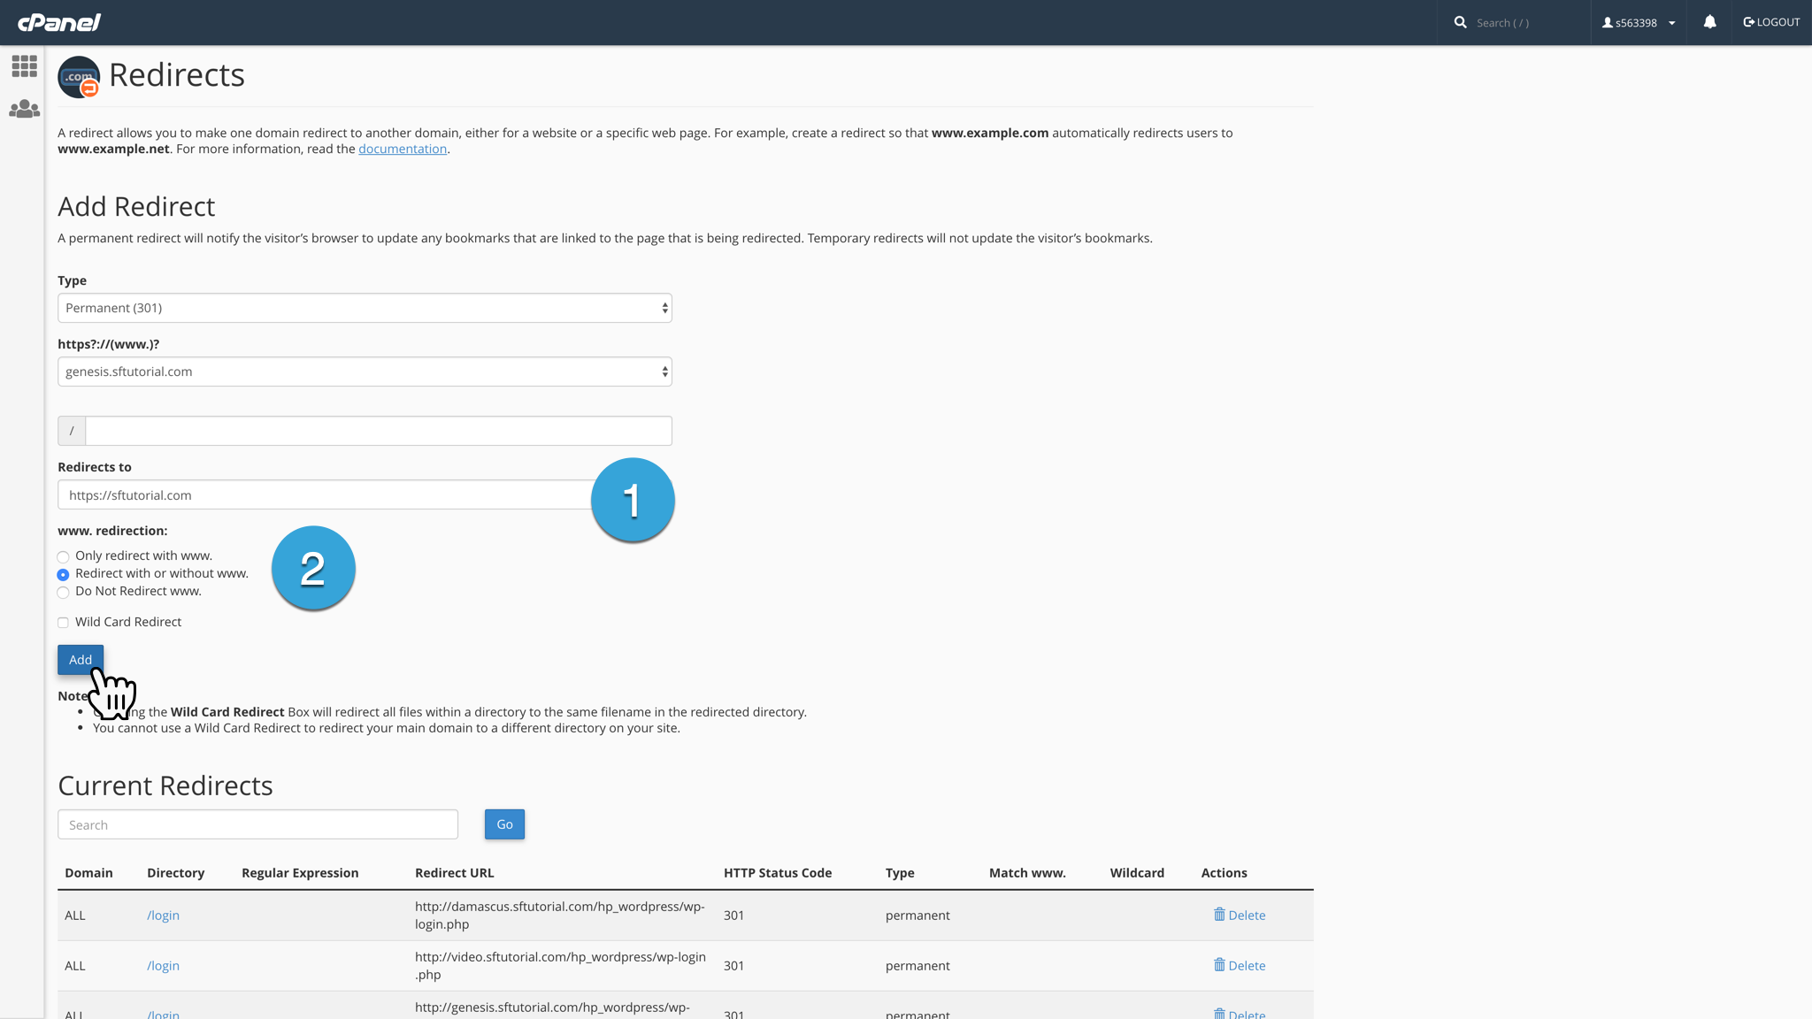
Task: Click the LOGOUT link
Action: tap(1771, 22)
